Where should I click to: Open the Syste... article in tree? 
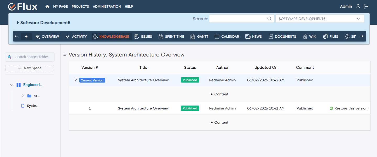33,106
